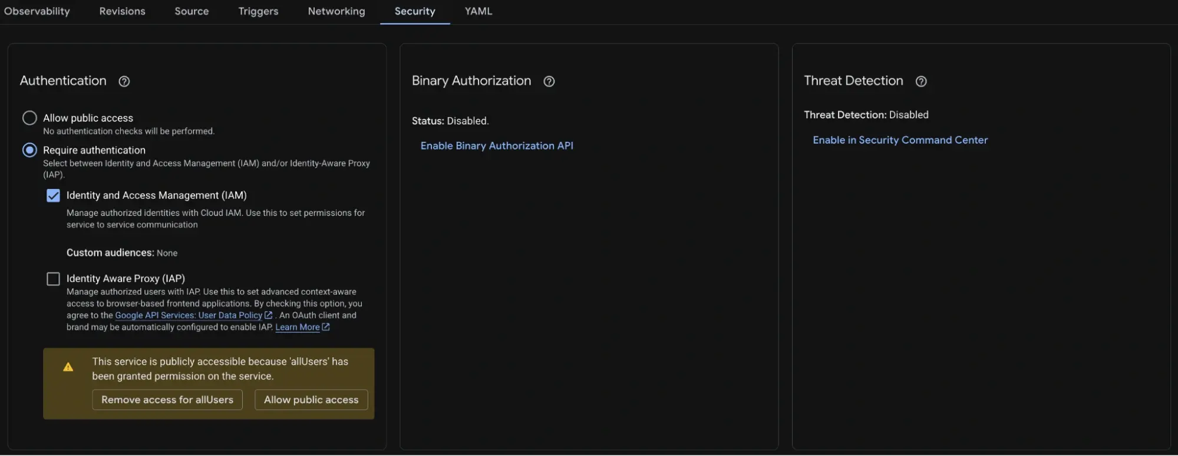The image size is (1178, 456).
Task: Click 'Status: Disabled.' text
Action: tap(450, 121)
